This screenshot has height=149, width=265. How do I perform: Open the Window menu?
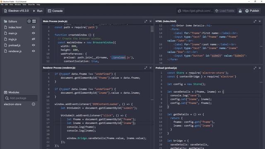pyautogui.click(x=18, y=5)
